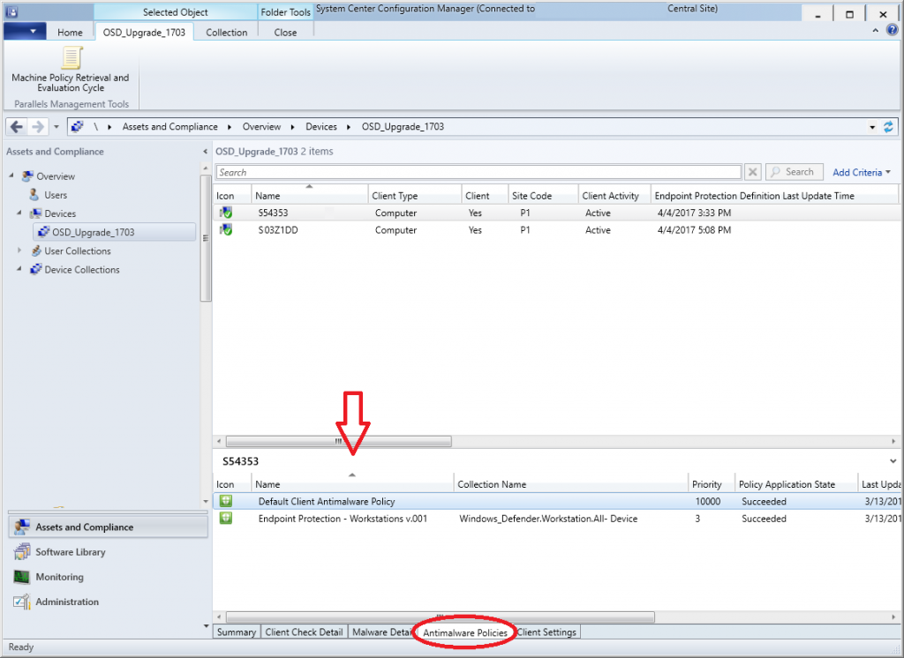Screen dimensions: 904x658
Task: Switch to the Collection ribbon tab
Action: (227, 33)
